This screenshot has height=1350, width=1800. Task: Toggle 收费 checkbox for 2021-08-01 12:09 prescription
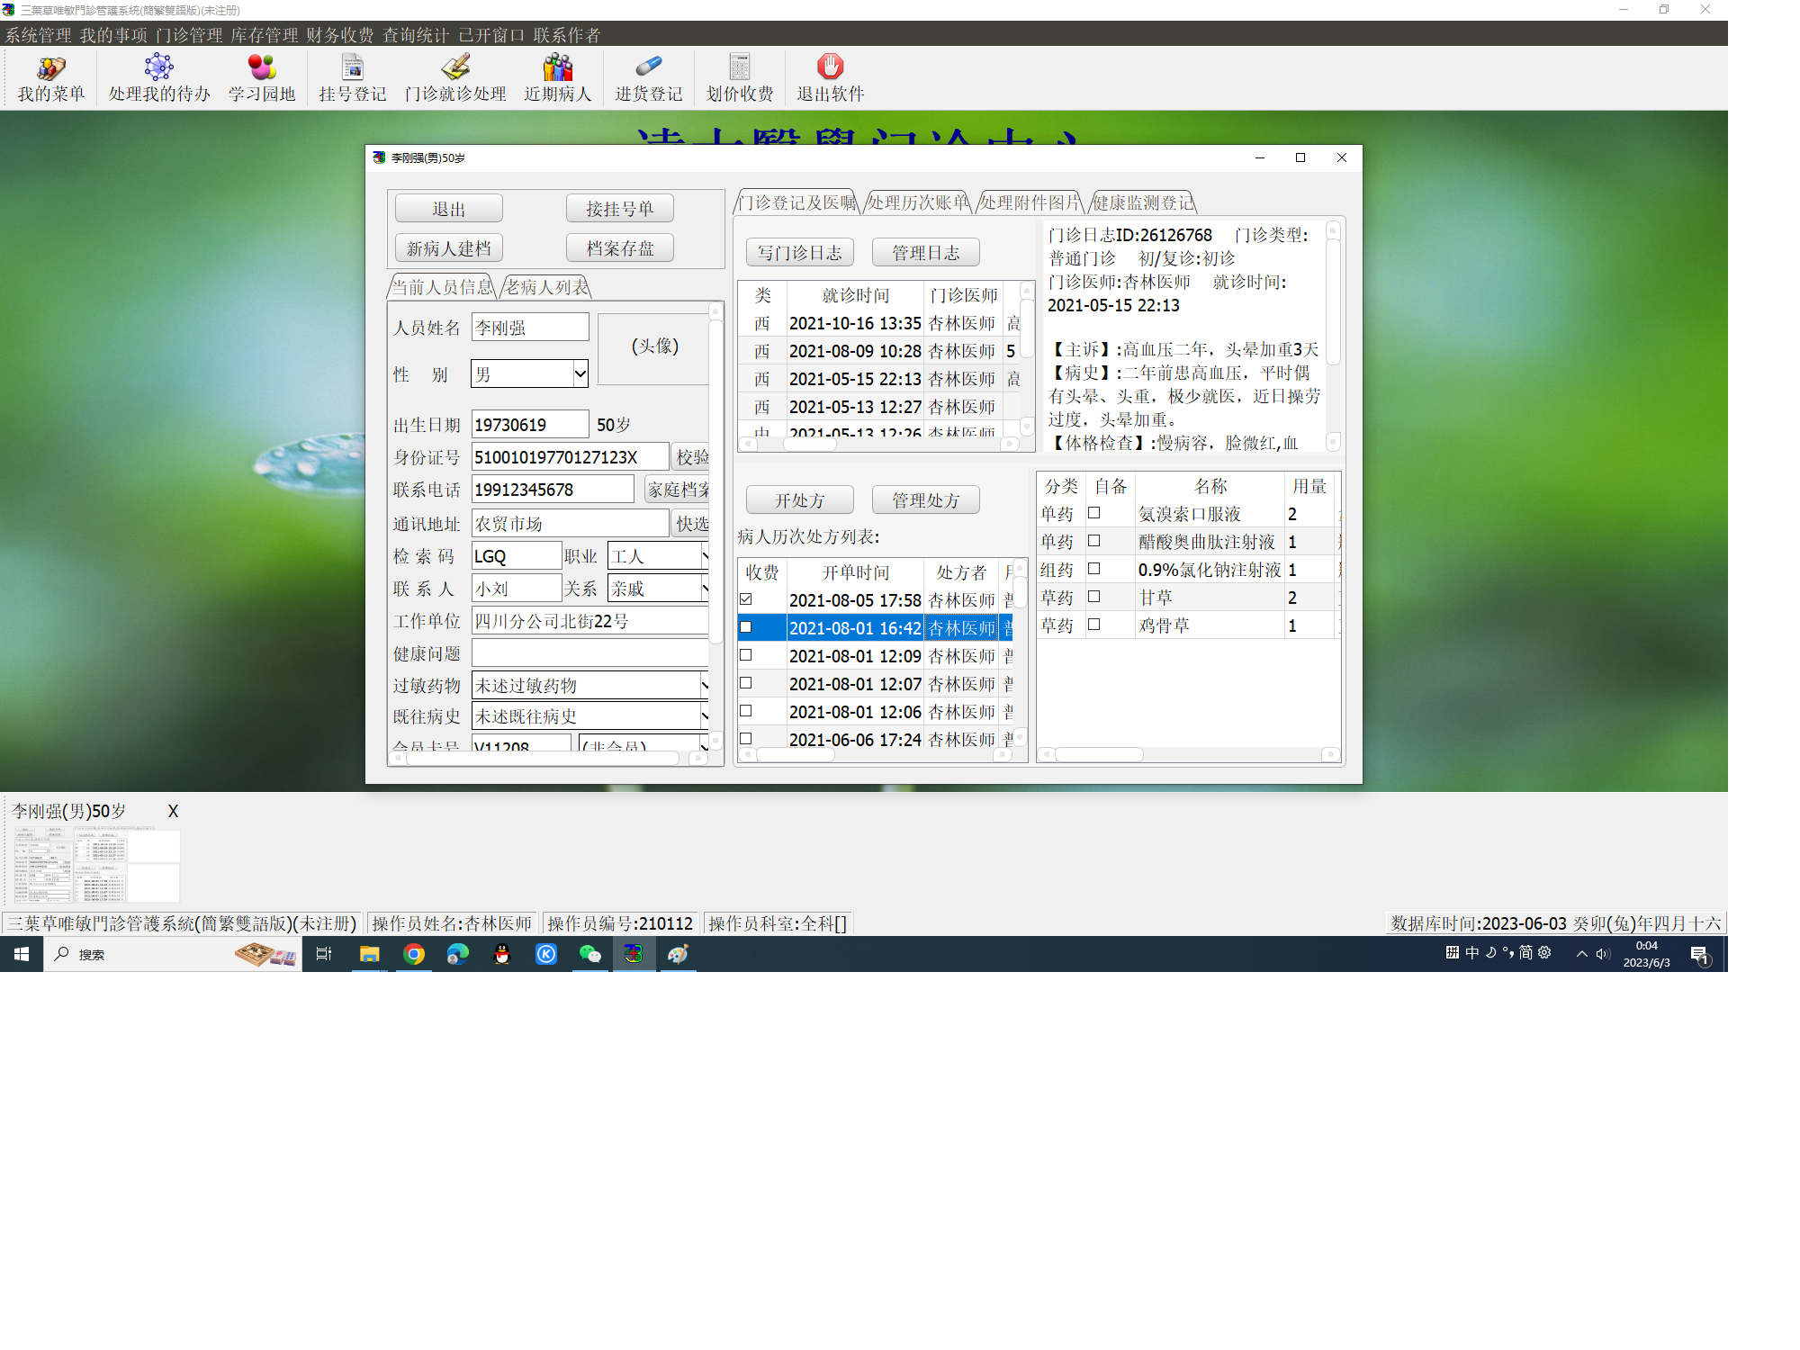tap(746, 655)
